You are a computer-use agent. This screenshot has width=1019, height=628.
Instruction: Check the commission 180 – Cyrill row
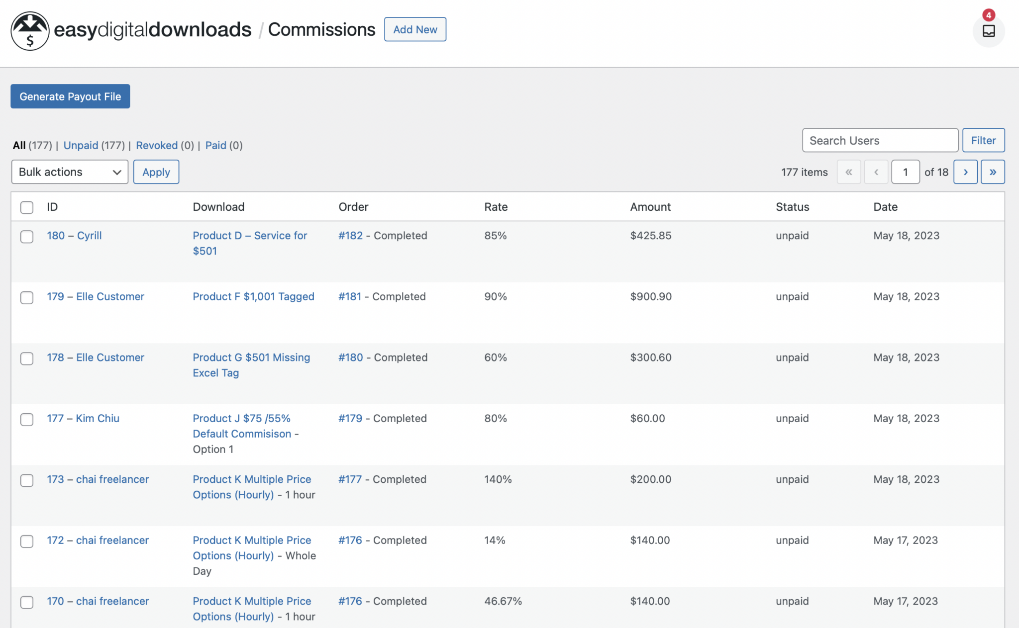tap(27, 236)
